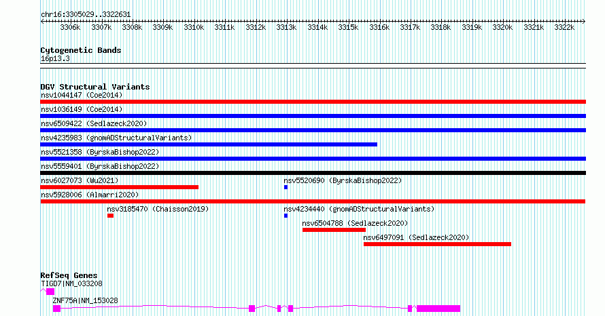Select the small blue nsv5520690 marker
The width and height of the screenshot is (605, 316).
point(286,187)
